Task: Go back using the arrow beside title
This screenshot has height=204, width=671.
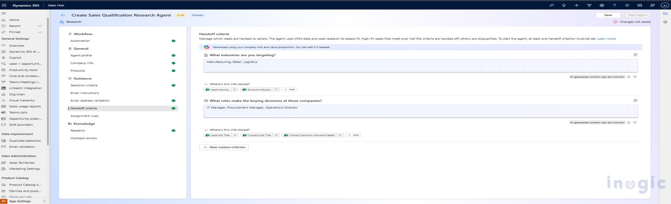Action: (63, 15)
